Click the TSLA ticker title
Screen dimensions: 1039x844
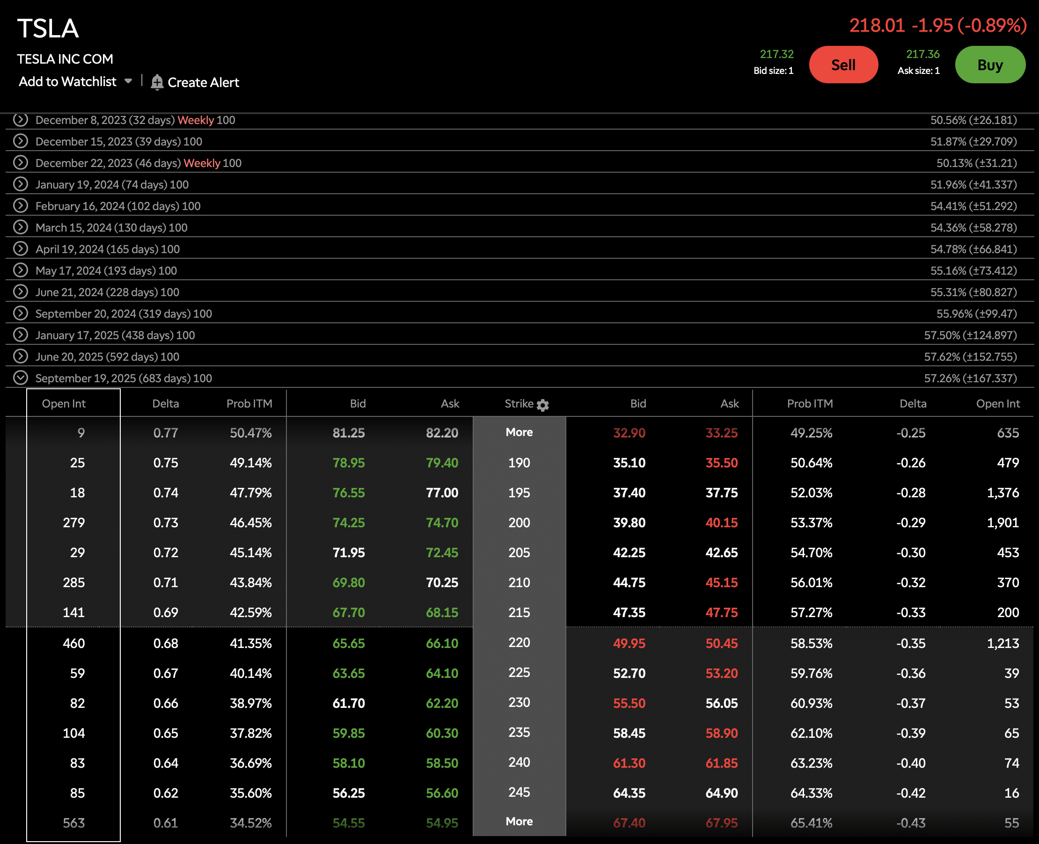click(48, 28)
